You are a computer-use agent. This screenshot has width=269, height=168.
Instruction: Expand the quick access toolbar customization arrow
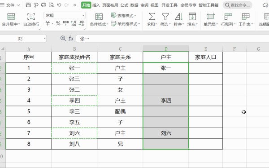(74, 5)
